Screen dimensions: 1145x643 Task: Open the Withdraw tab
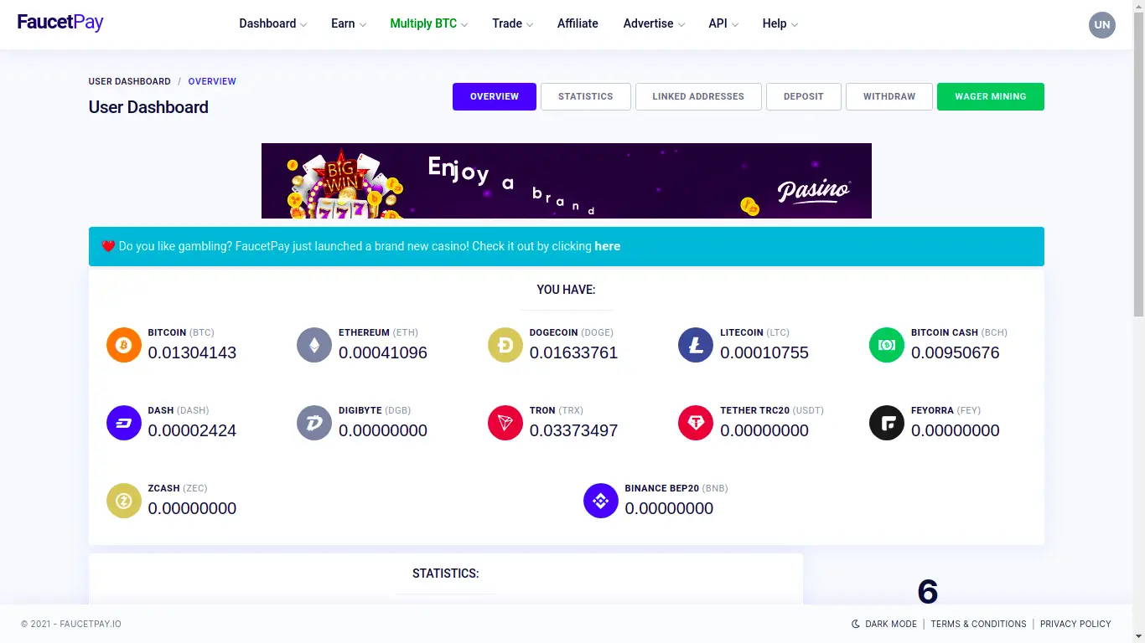(x=889, y=96)
